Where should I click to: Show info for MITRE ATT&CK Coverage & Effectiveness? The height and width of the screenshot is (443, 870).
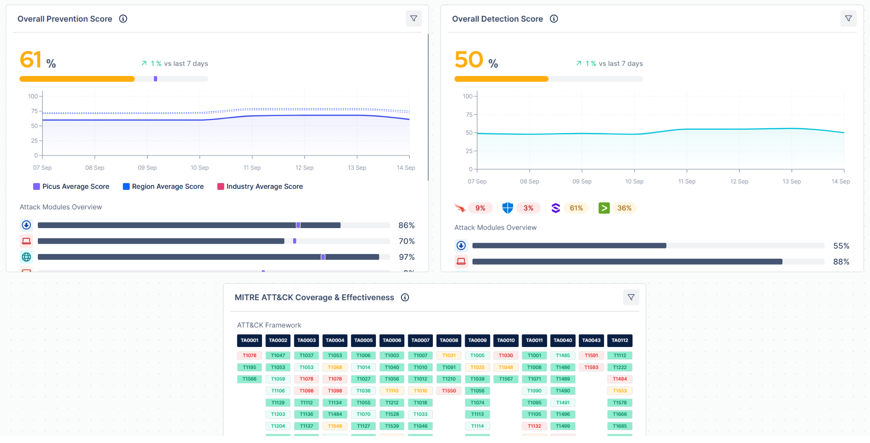coord(405,297)
